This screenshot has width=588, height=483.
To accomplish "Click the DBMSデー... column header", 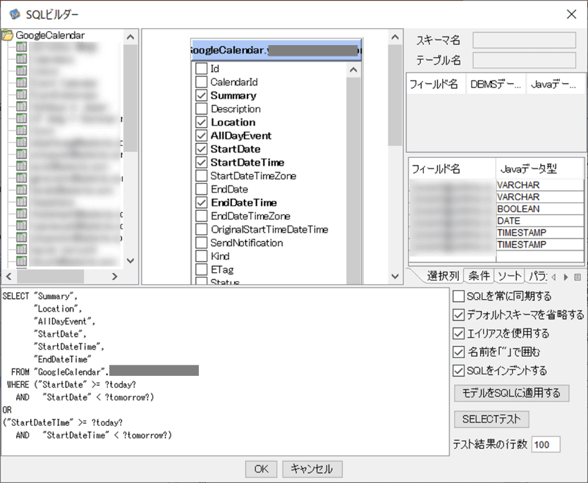I will [496, 84].
